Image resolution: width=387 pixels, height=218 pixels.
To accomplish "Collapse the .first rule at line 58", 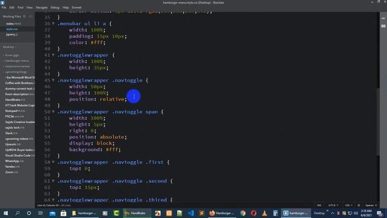I will (x=53, y=162).
